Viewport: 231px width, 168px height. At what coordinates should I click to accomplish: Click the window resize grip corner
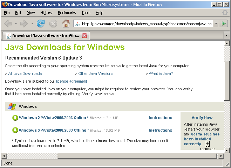pyautogui.click(x=227, y=164)
